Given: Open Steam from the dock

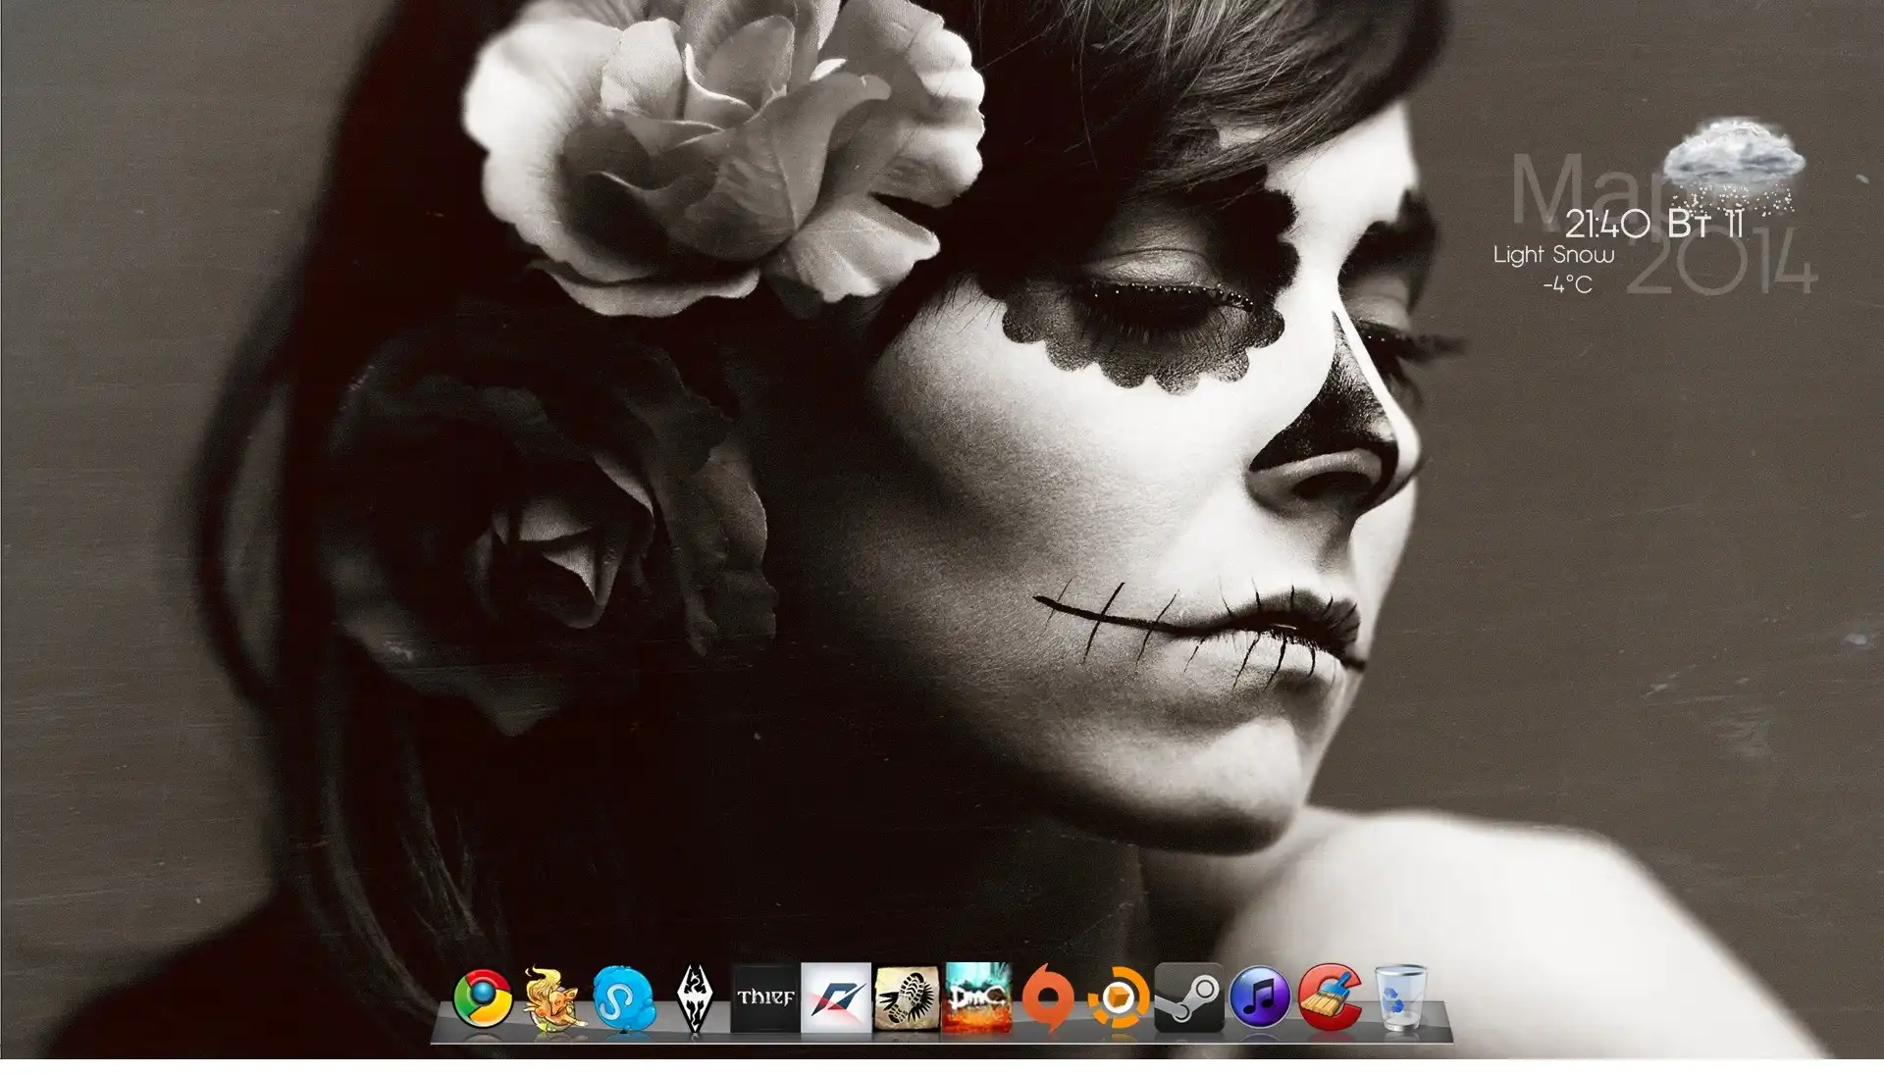Looking at the screenshot, I should point(1189,997).
